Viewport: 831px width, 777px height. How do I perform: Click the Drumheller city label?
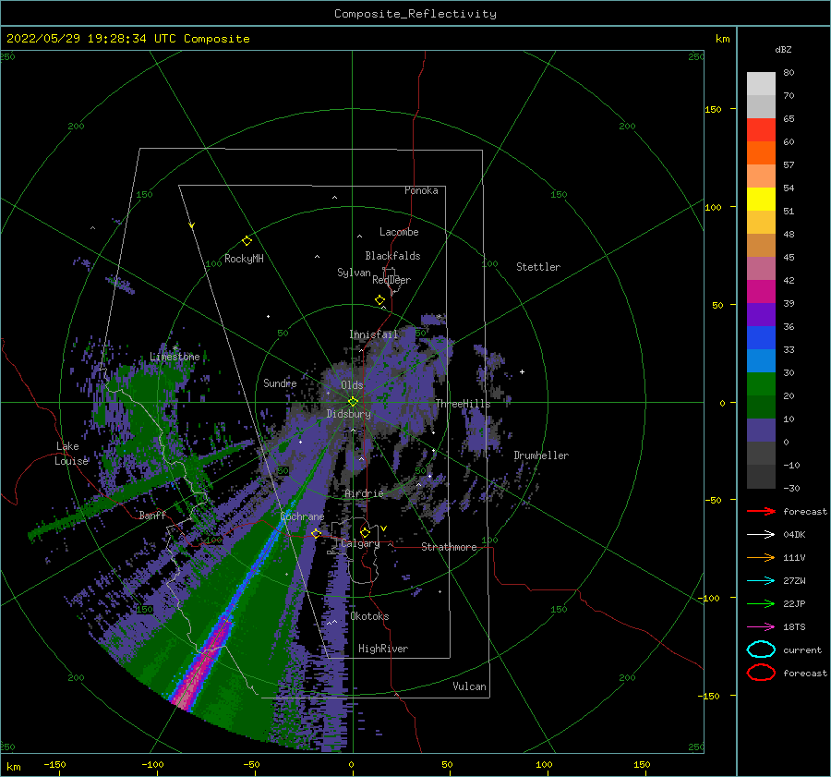point(540,455)
